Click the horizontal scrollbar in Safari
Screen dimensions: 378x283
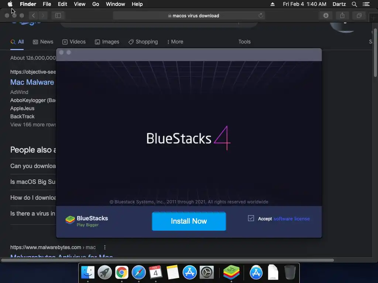(168, 260)
